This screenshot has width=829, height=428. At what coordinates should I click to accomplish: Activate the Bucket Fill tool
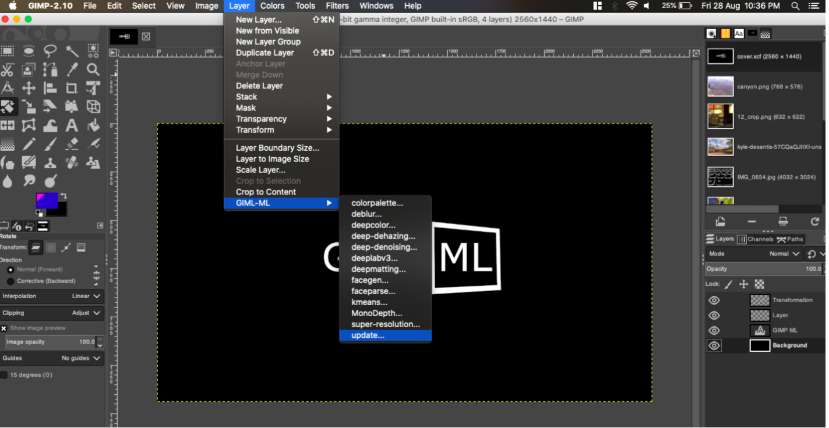pos(93,125)
